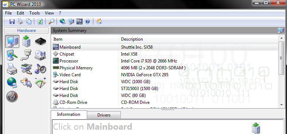Select the Mainboard icon with the green arrow in the sidebar
Image resolution: width=287 pixels, height=134 pixels.
[x=26, y=41]
